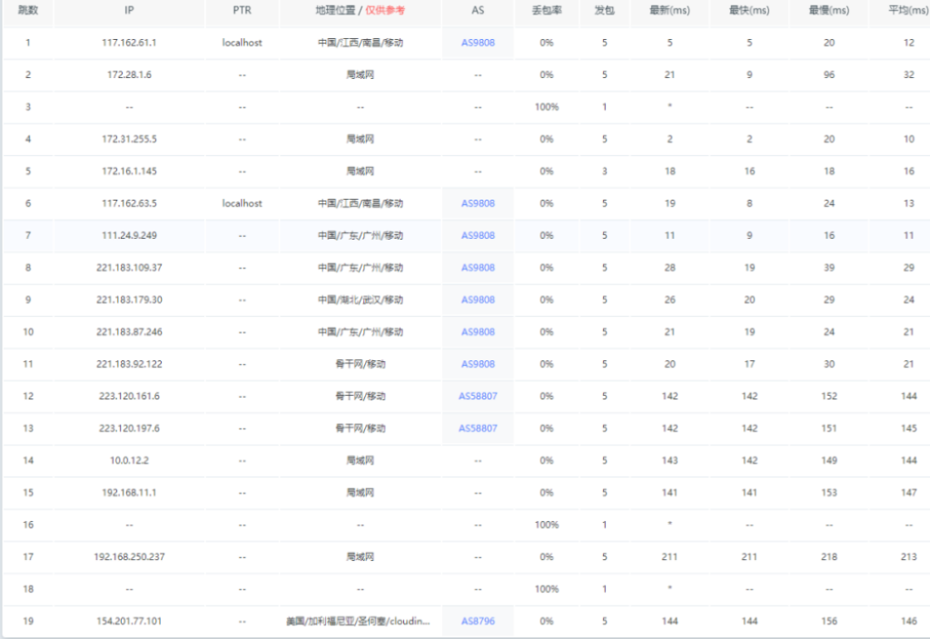Click localhost PTR in hop 1 row
Screen dimensions: 930x639
pyautogui.click(x=242, y=43)
